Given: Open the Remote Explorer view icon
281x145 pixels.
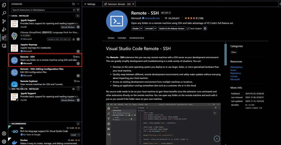Looking at the screenshot, I should [x=4, y=46].
